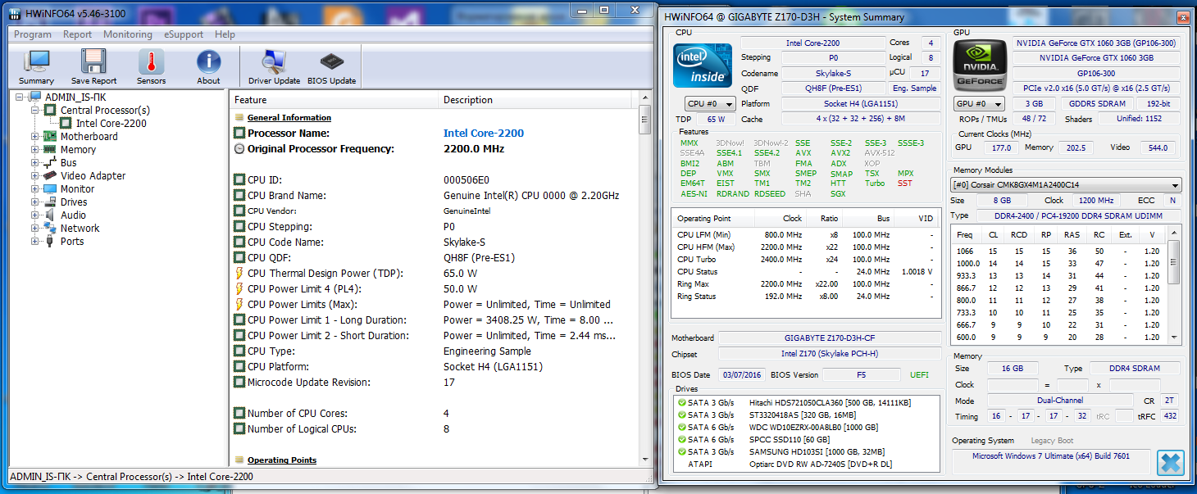Click the Hitachi drive status check icon

click(681, 403)
